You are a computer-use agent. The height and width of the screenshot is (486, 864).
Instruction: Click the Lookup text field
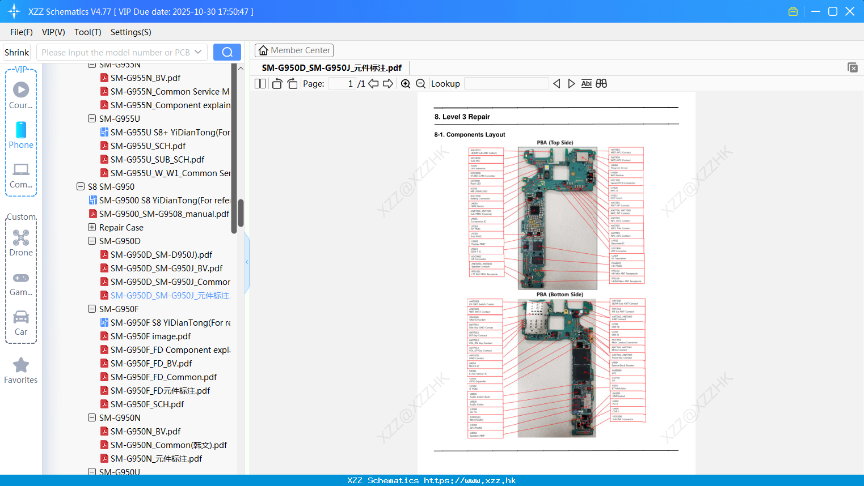507,84
